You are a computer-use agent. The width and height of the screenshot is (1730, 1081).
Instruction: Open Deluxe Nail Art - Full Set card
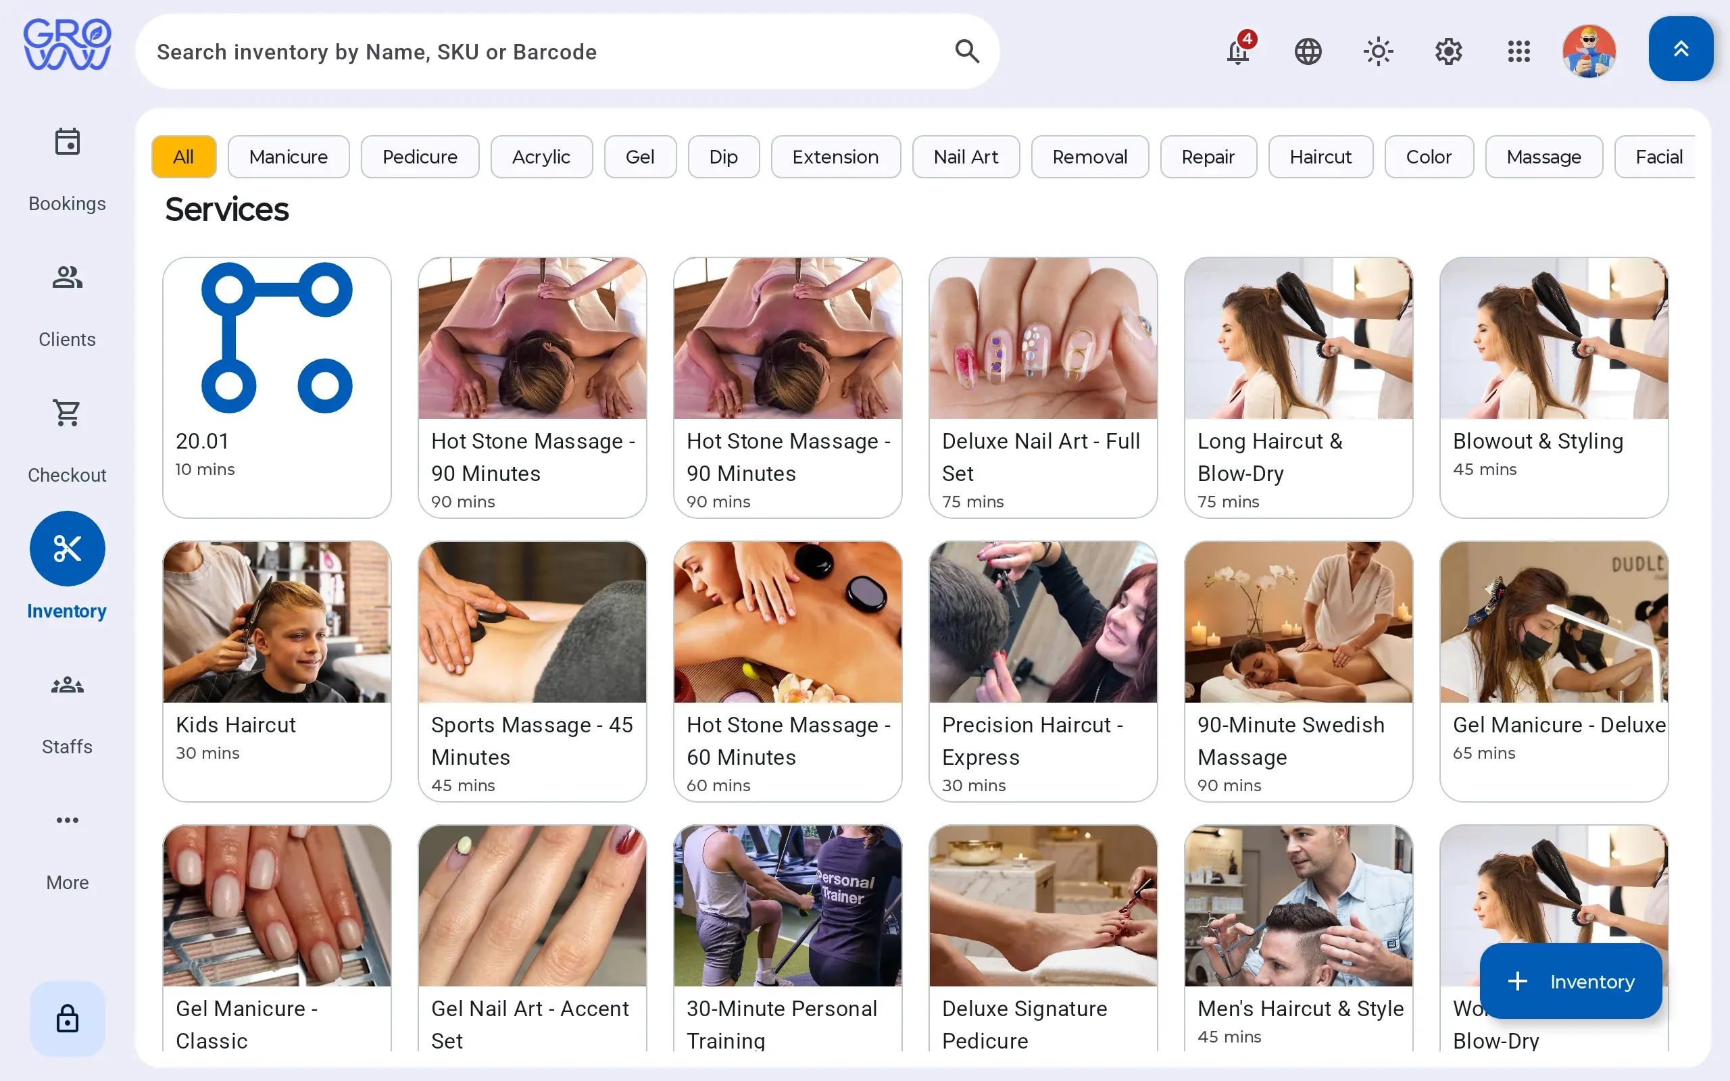pyautogui.click(x=1043, y=388)
